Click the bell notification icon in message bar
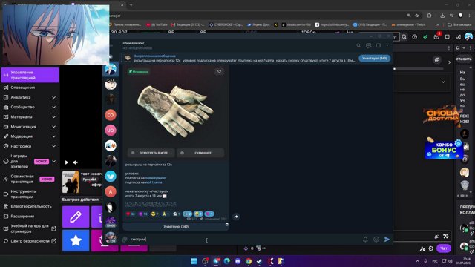Image resolution: width=475 pixels, height=267 pixels. coord(365,240)
